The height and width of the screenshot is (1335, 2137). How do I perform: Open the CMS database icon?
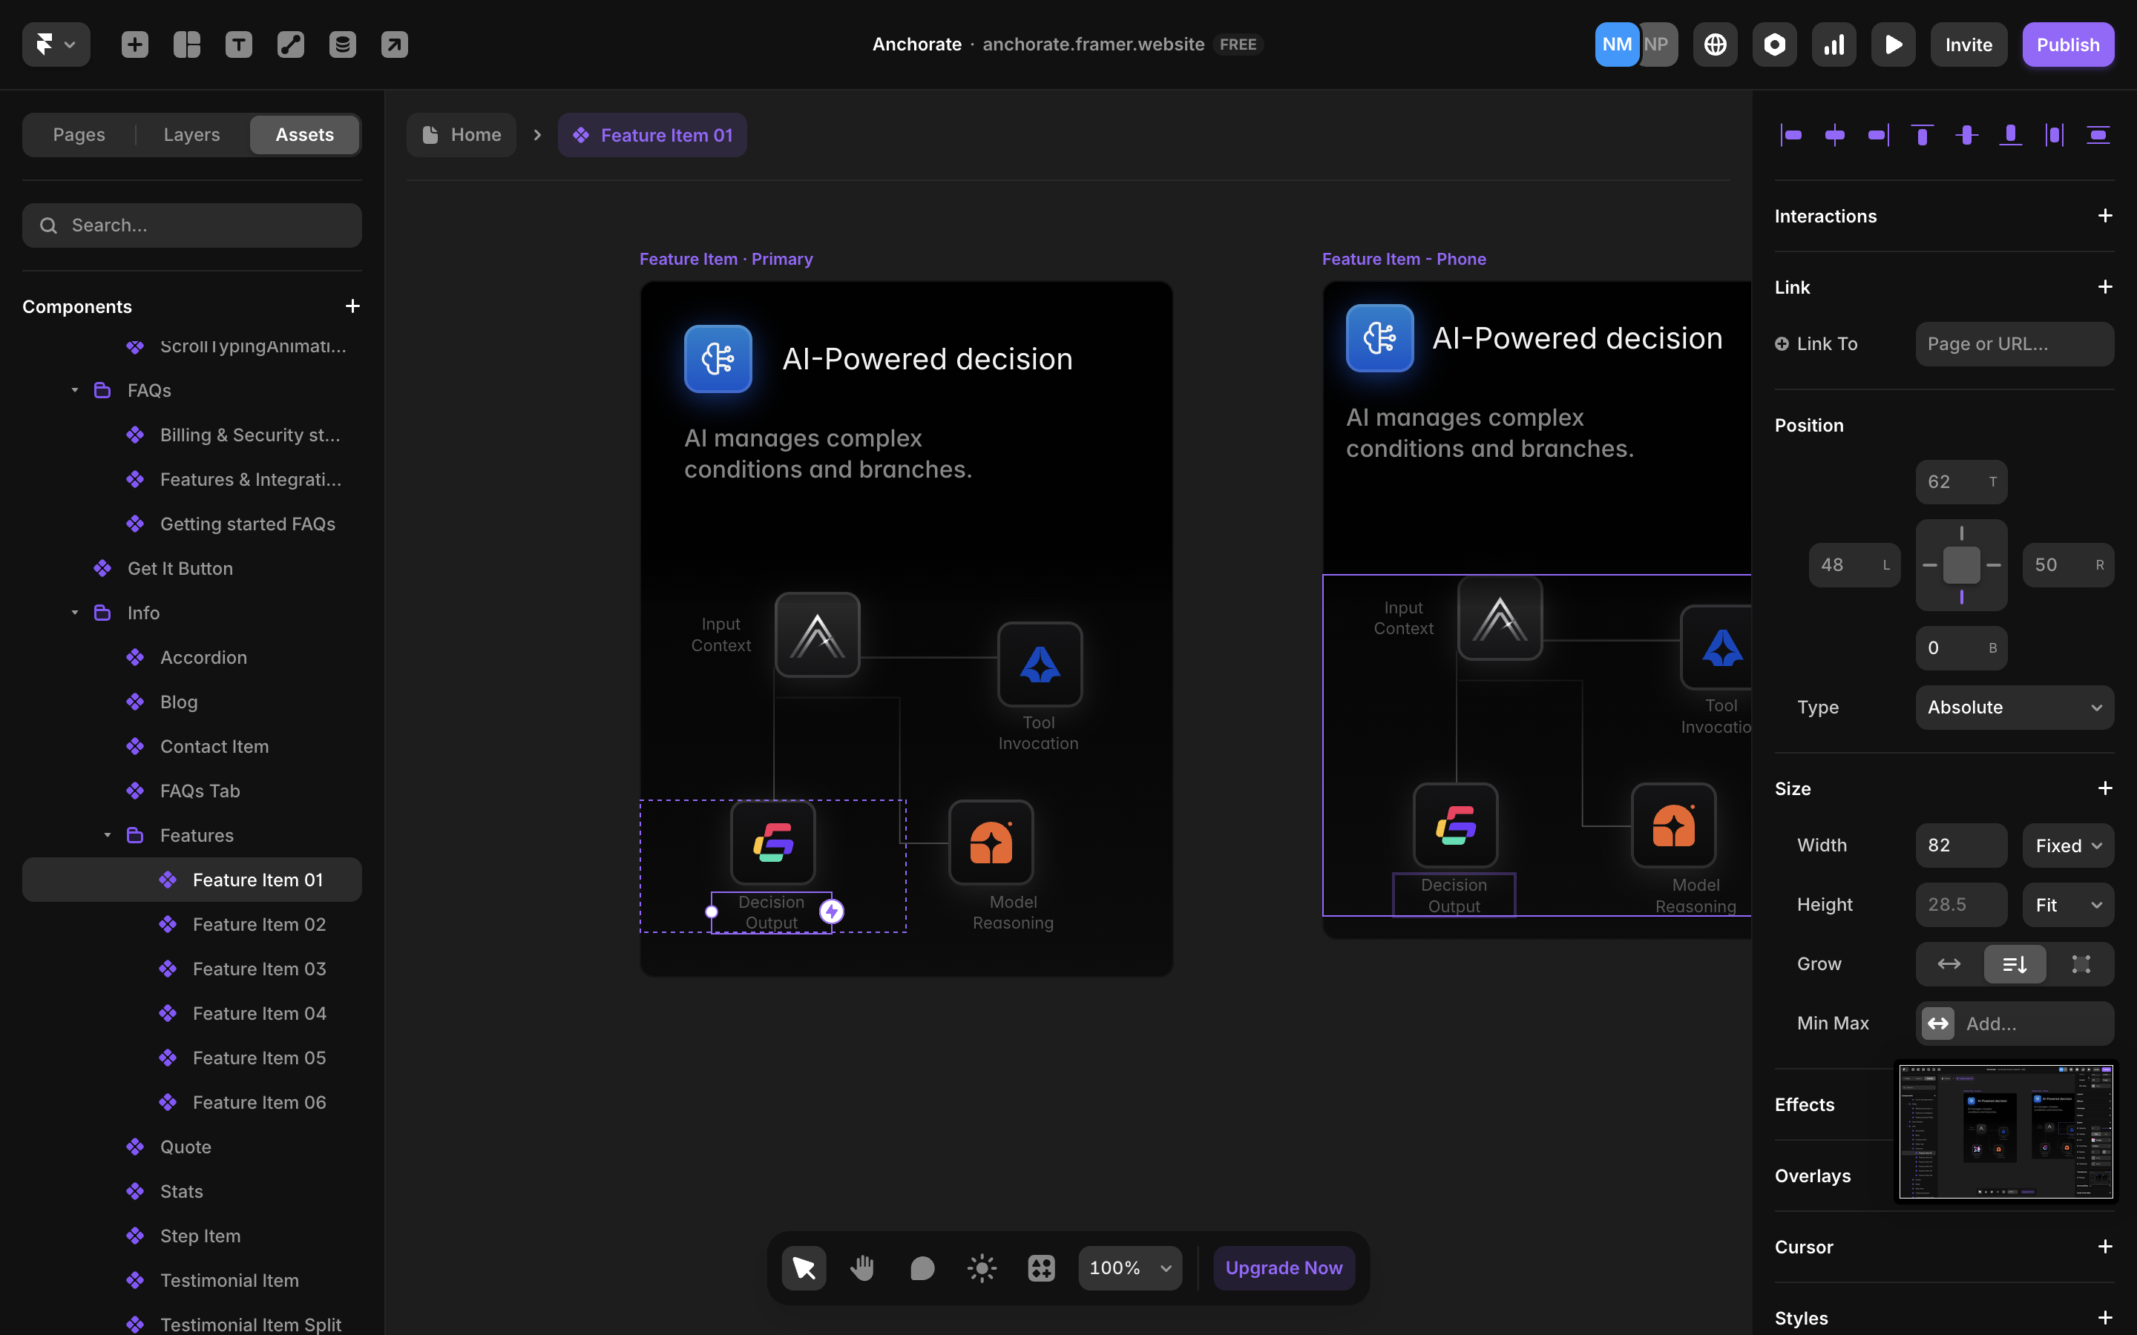343,44
